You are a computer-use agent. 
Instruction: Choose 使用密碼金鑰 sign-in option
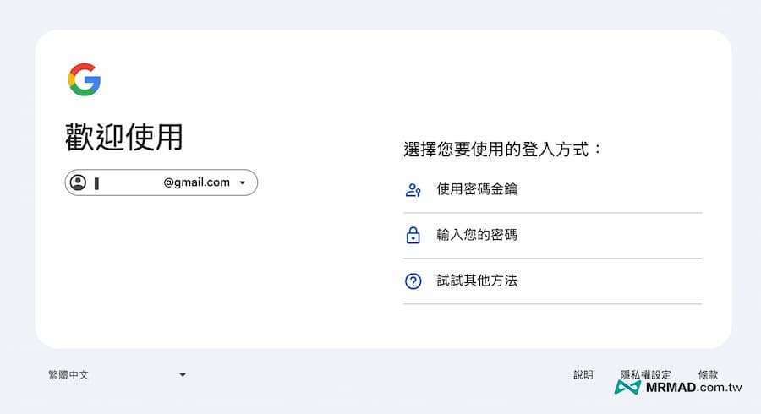click(552, 189)
